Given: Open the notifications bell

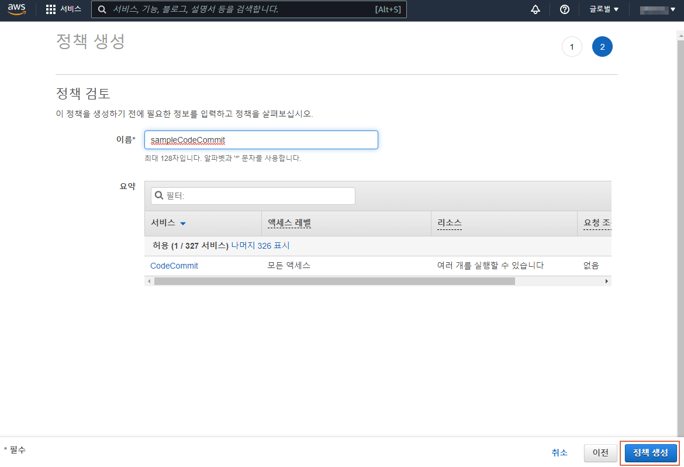Looking at the screenshot, I should pos(536,9).
